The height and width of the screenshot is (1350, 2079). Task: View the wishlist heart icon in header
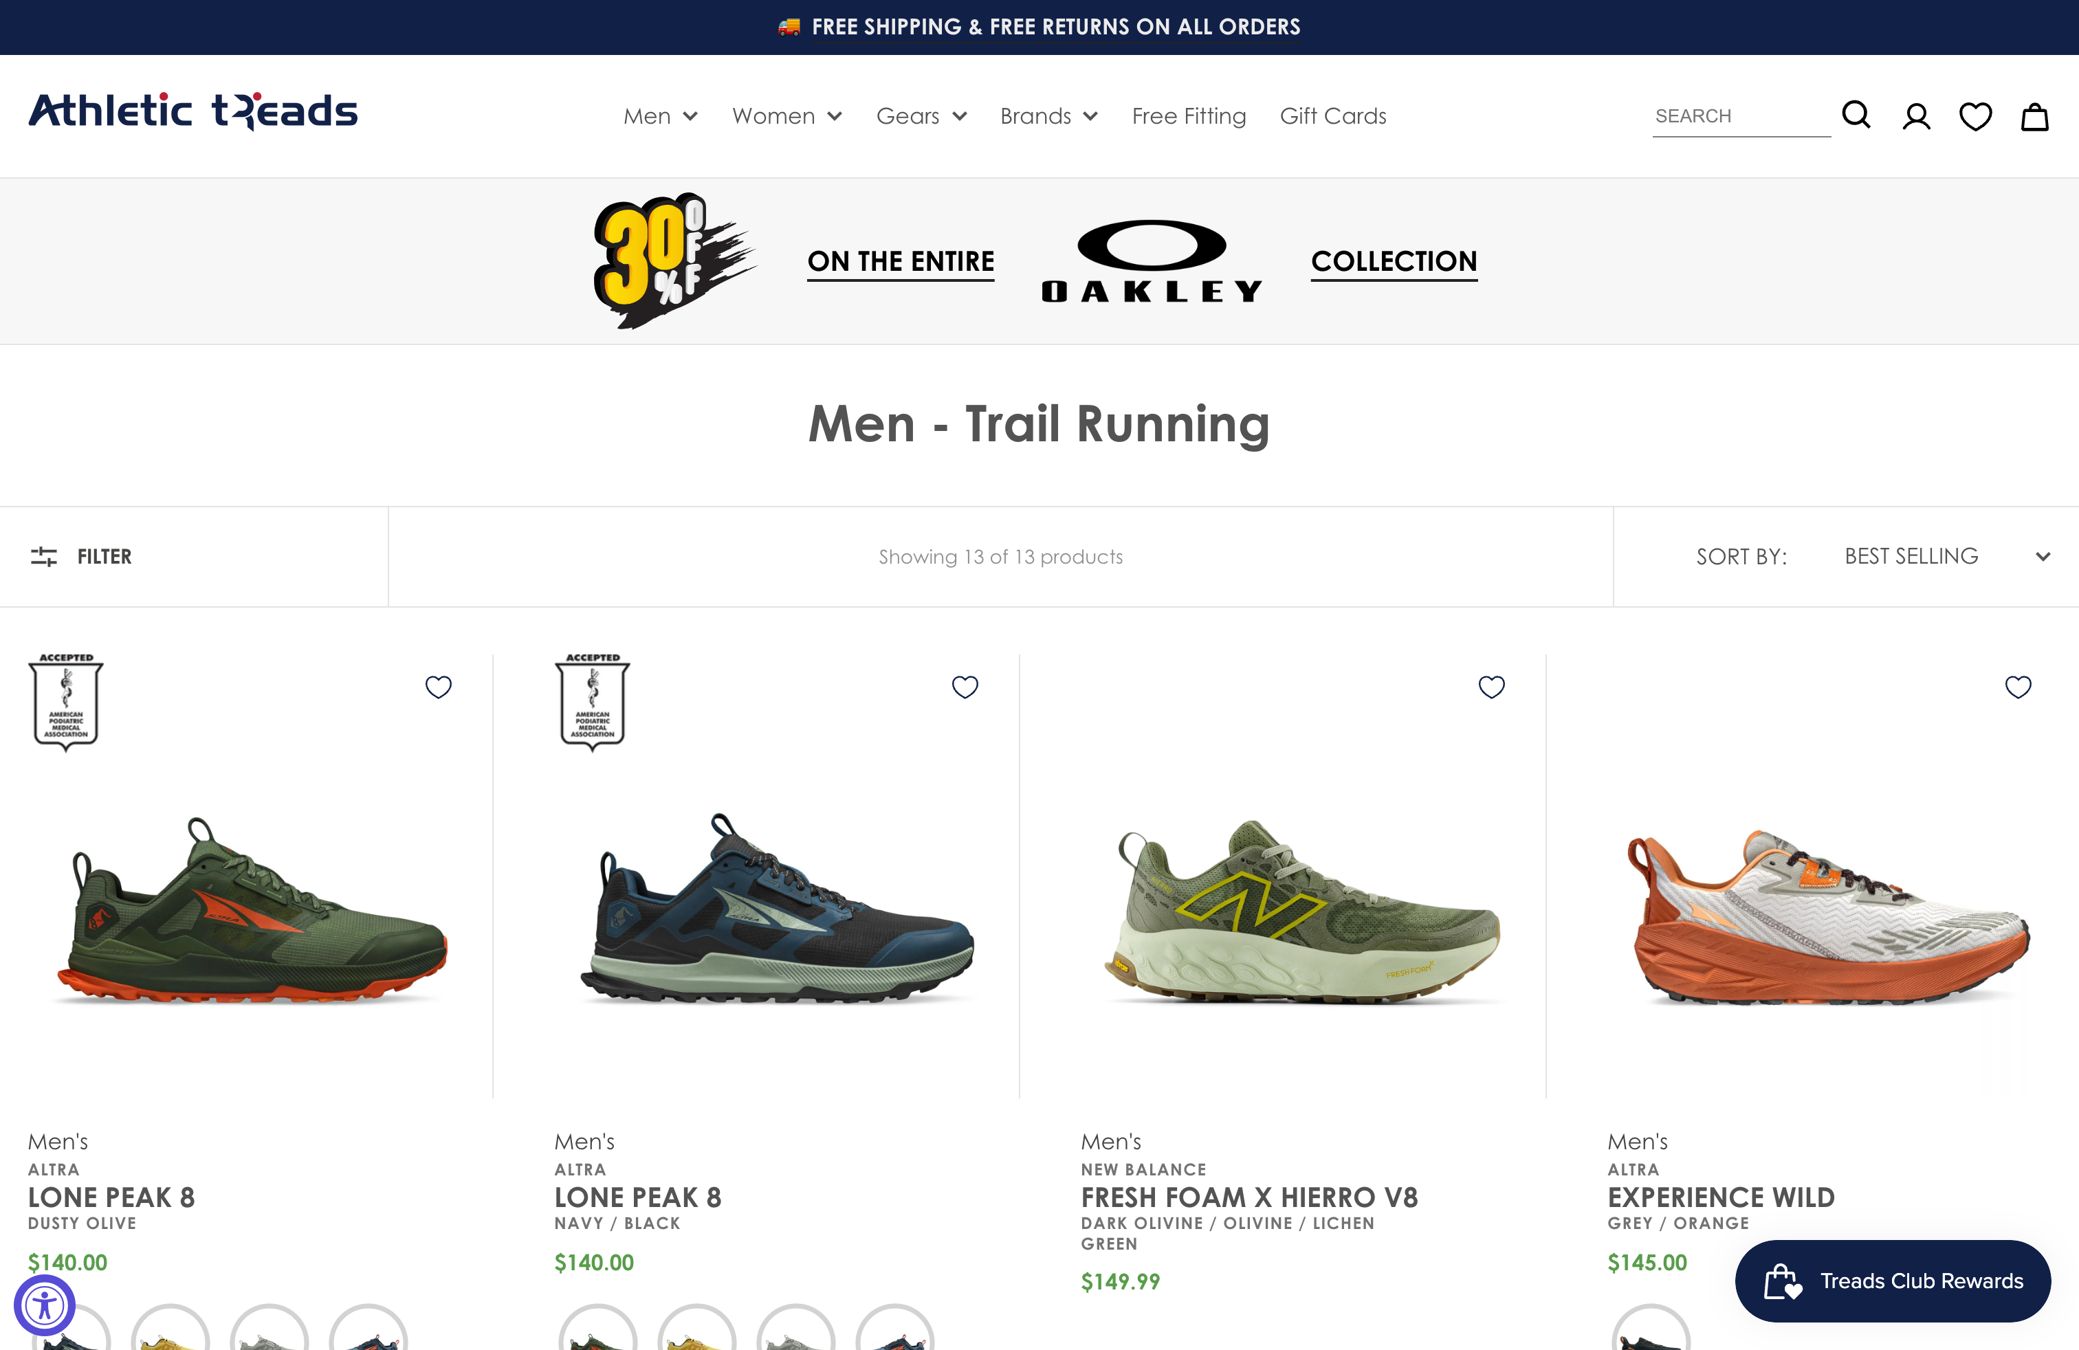pos(1975,115)
